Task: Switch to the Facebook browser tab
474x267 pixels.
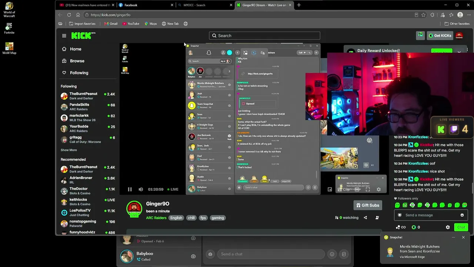Action: point(146,5)
